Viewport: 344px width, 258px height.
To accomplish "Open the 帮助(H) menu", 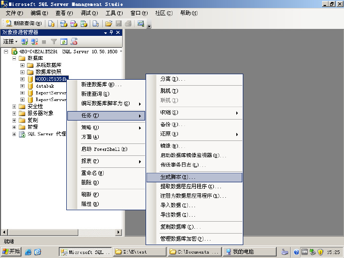I will (x=189, y=13).
